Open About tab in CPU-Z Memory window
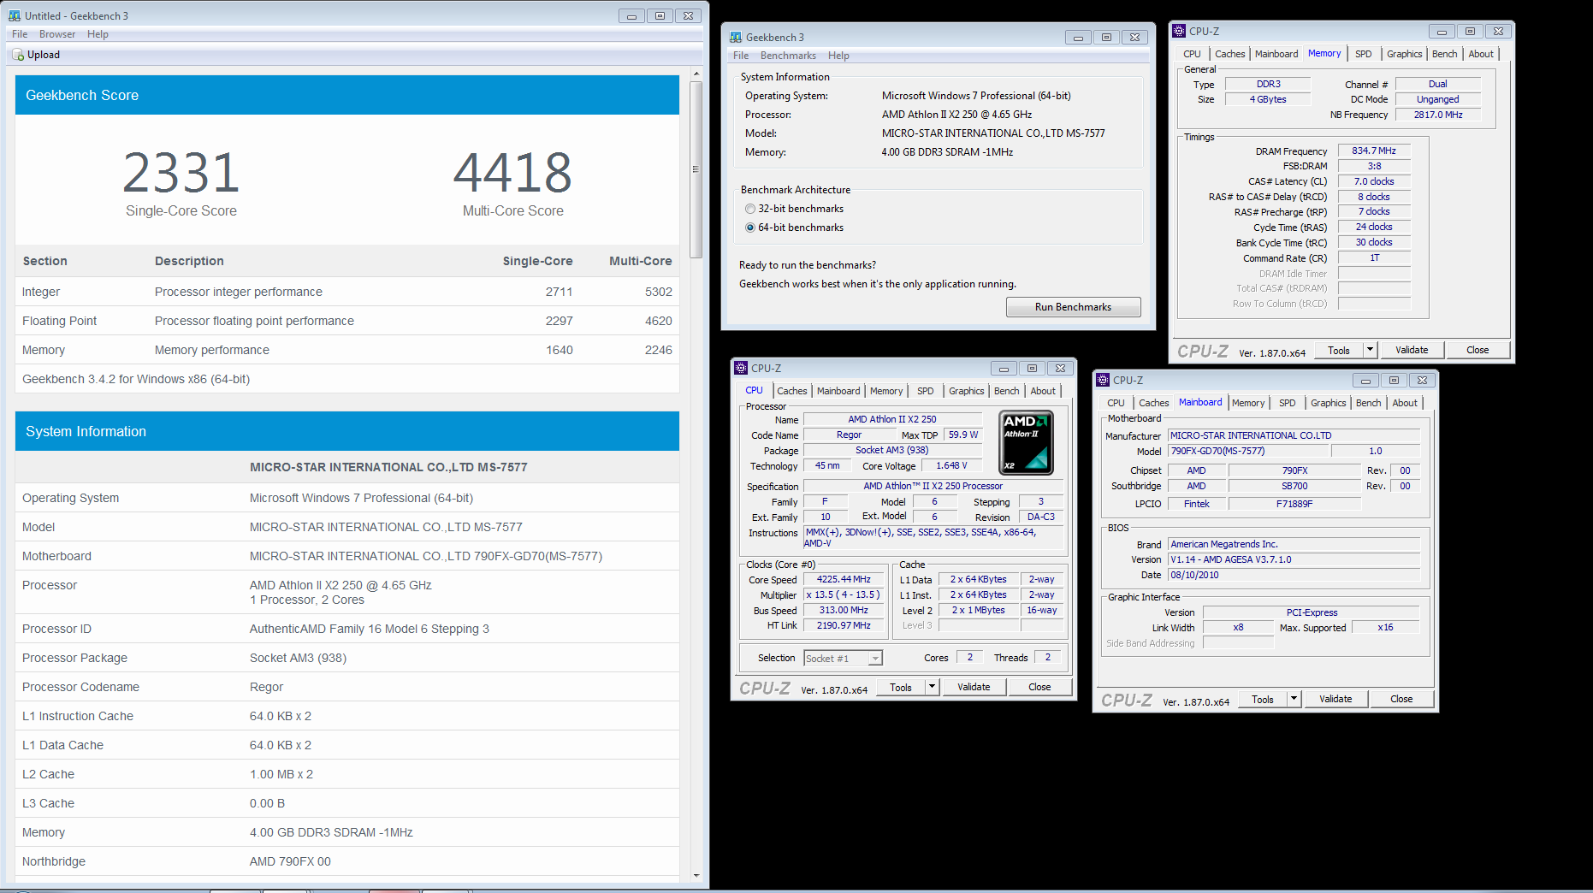The height and width of the screenshot is (893, 1593). click(x=1481, y=54)
